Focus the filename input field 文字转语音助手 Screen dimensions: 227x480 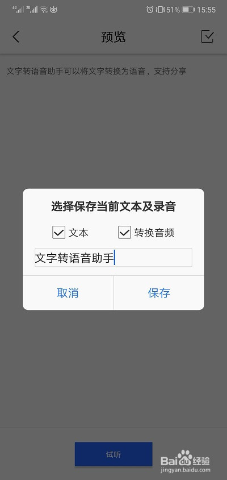(x=113, y=258)
